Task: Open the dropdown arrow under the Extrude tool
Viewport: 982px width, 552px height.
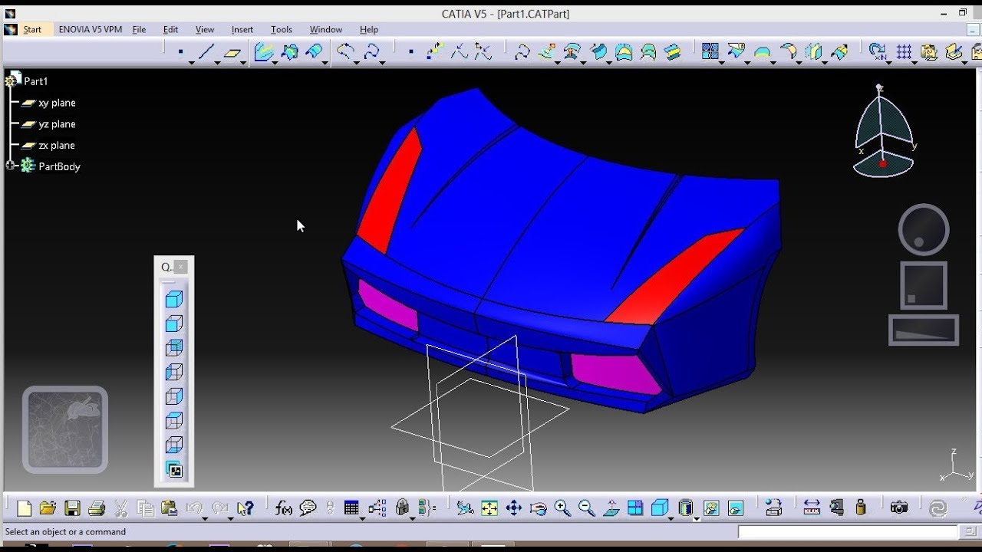Action: click(x=276, y=63)
